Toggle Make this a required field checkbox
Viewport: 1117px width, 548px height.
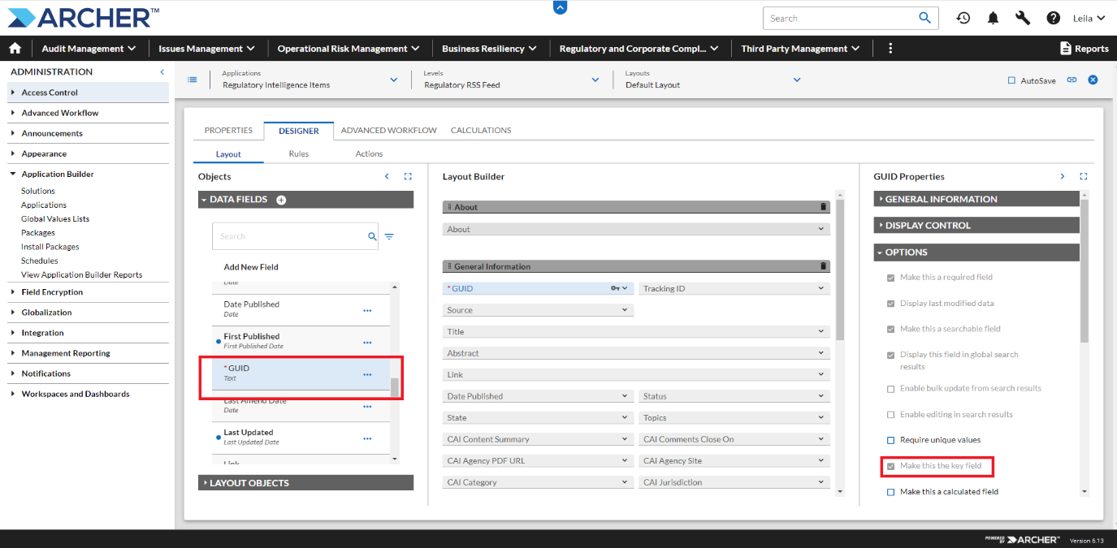[891, 278]
